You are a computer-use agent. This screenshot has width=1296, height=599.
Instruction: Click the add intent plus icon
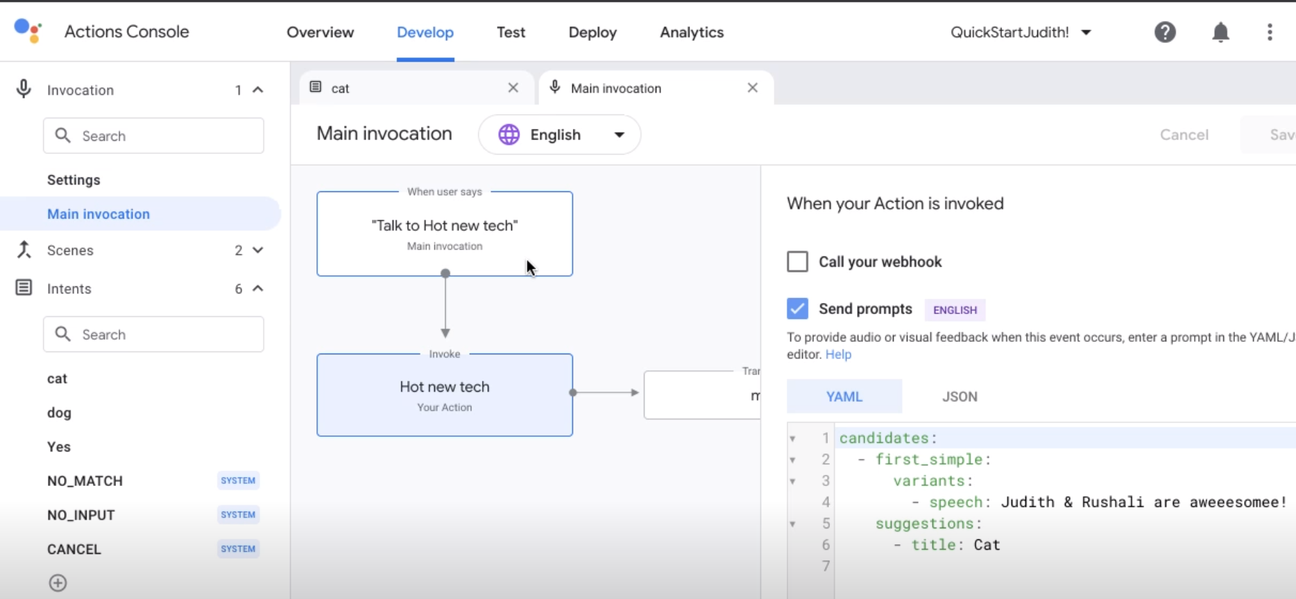coord(58,583)
